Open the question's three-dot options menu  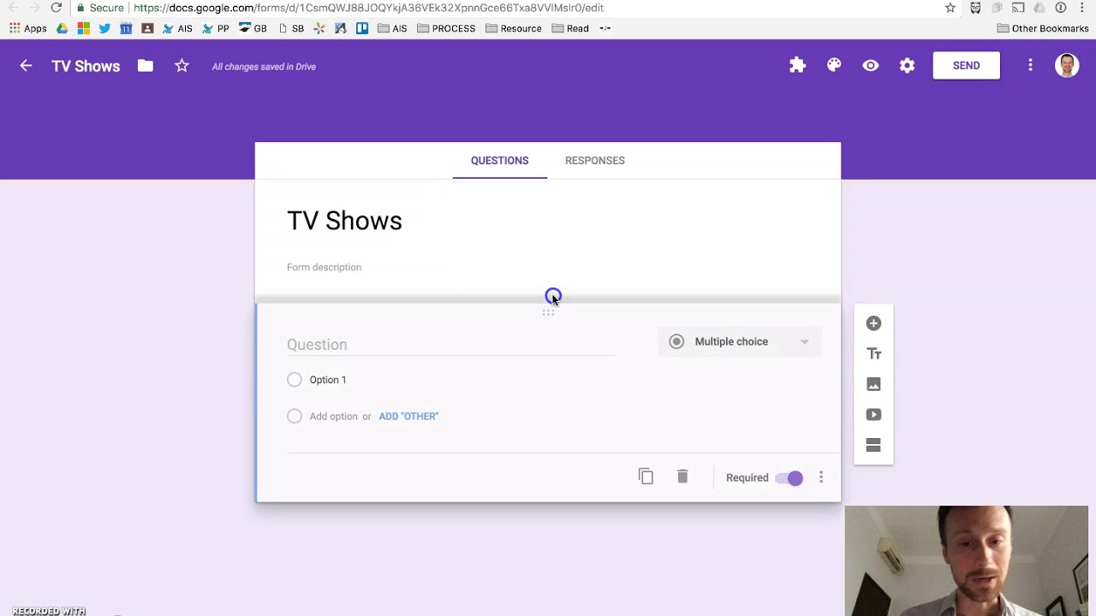[x=821, y=477]
